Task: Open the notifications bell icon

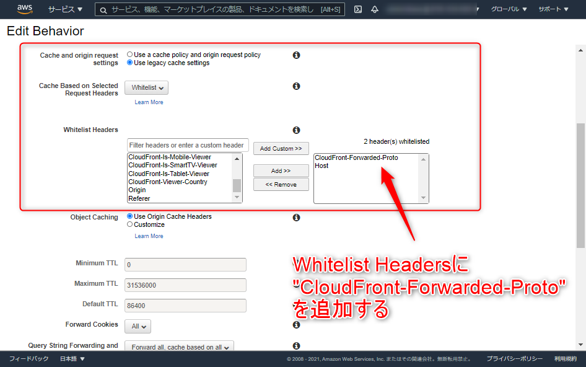Action: pos(376,9)
